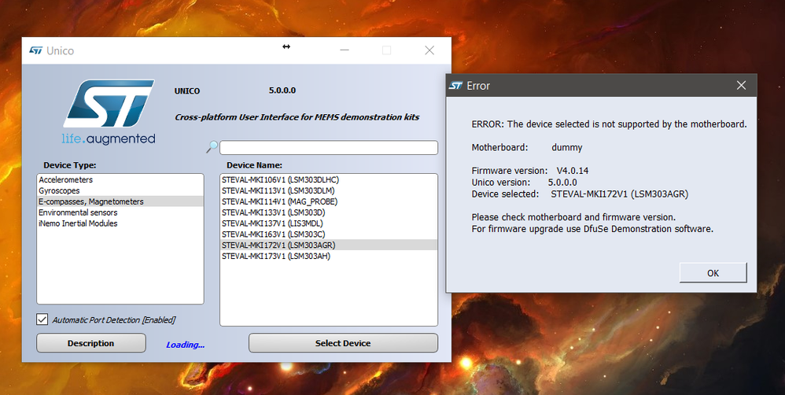
Task: Choose STEVAL-MKI133V1 (LSM303D) device
Action: [329, 212]
